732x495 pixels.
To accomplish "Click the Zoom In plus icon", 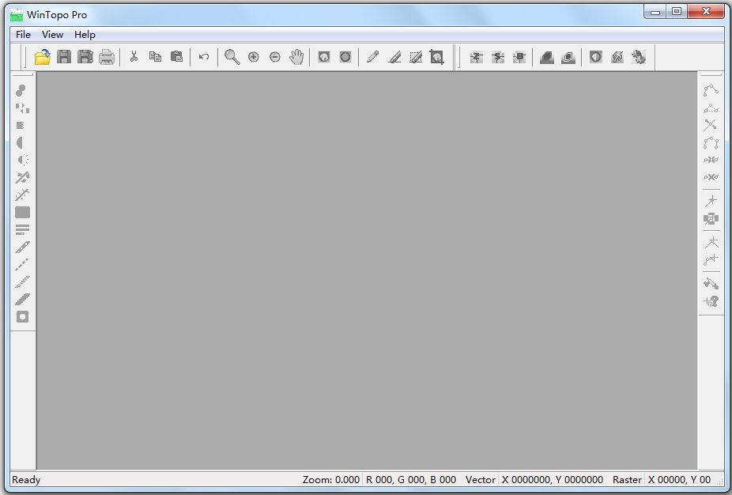I will point(254,57).
